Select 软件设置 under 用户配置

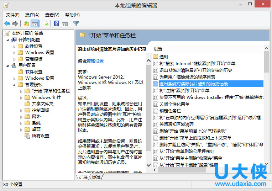(x=34, y=72)
